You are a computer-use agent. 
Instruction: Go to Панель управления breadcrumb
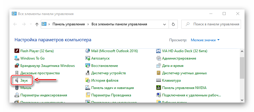coord(69,24)
